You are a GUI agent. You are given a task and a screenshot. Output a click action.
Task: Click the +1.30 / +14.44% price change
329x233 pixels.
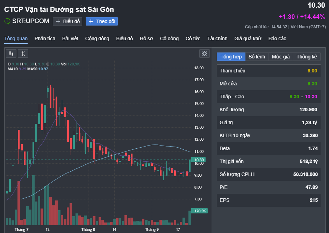(x=302, y=17)
